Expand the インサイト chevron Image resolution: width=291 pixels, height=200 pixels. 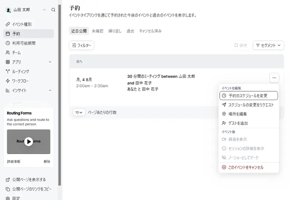[50, 90]
